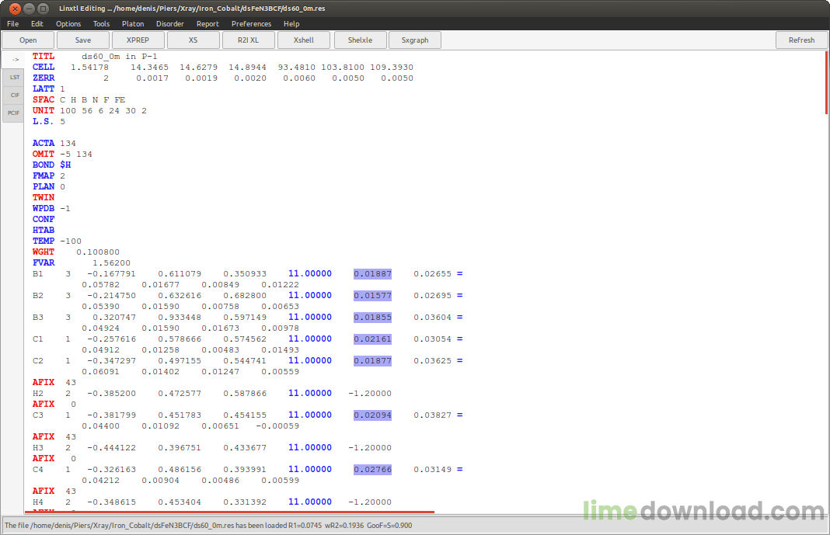Launch Shelxle from the toolbar
The image size is (830, 535).
pyautogui.click(x=360, y=40)
